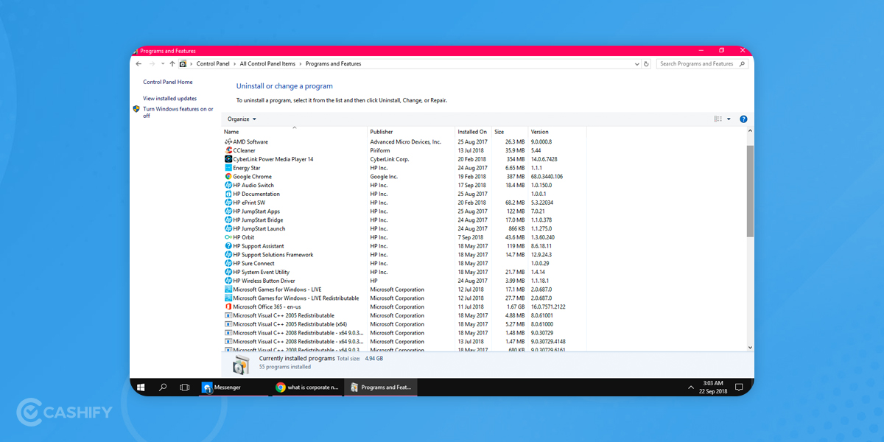The width and height of the screenshot is (884, 442).
Task: Open the taskbar search icon
Action: tap(162, 387)
